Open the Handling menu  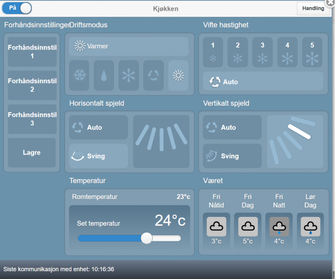tap(313, 8)
